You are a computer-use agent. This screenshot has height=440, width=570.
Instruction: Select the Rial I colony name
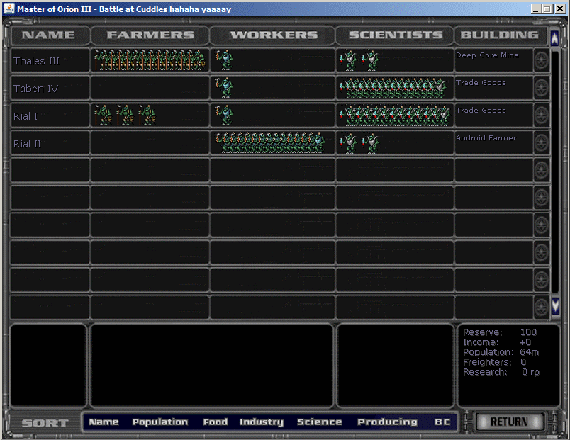click(25, 116)
